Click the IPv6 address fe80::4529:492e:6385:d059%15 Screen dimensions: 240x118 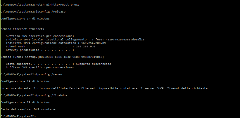(x=120, y=40)
